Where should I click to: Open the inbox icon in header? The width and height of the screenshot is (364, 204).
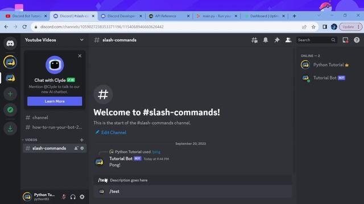[x=345, y=40]
